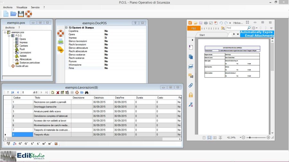
Task: Create a new document from the main toolbar
Action: pyautogui.click(x=6, y=14)
